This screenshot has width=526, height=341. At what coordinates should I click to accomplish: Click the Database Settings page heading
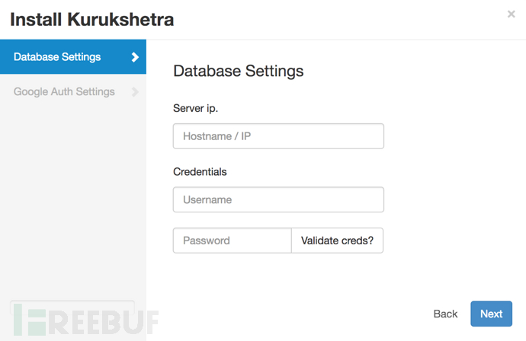coord(238,71)
